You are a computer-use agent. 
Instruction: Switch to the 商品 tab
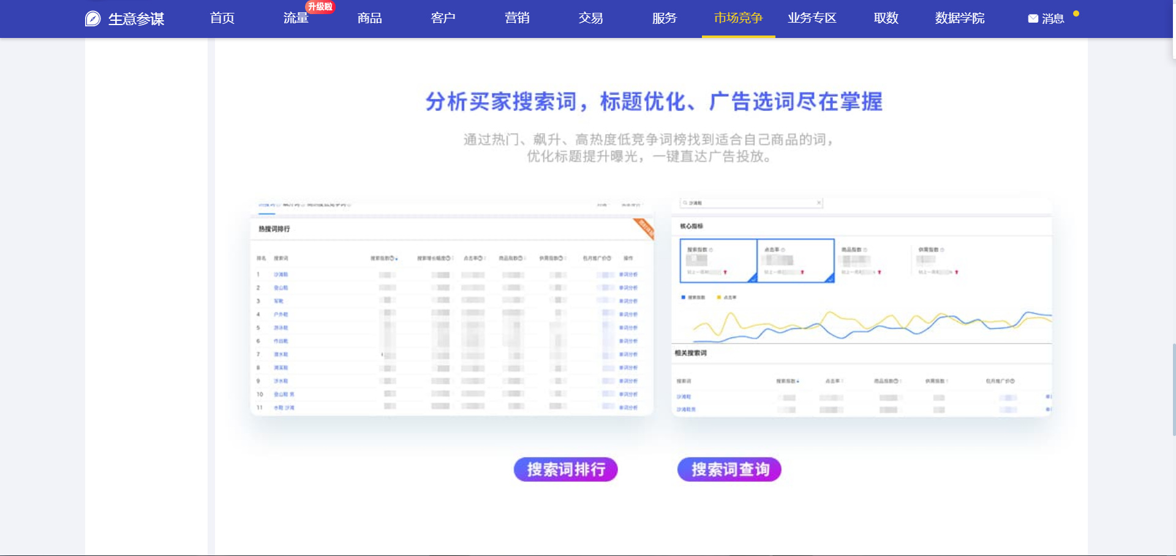369,18
